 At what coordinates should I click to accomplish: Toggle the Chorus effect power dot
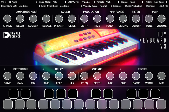pyautogui.click(x=81, y=69)
